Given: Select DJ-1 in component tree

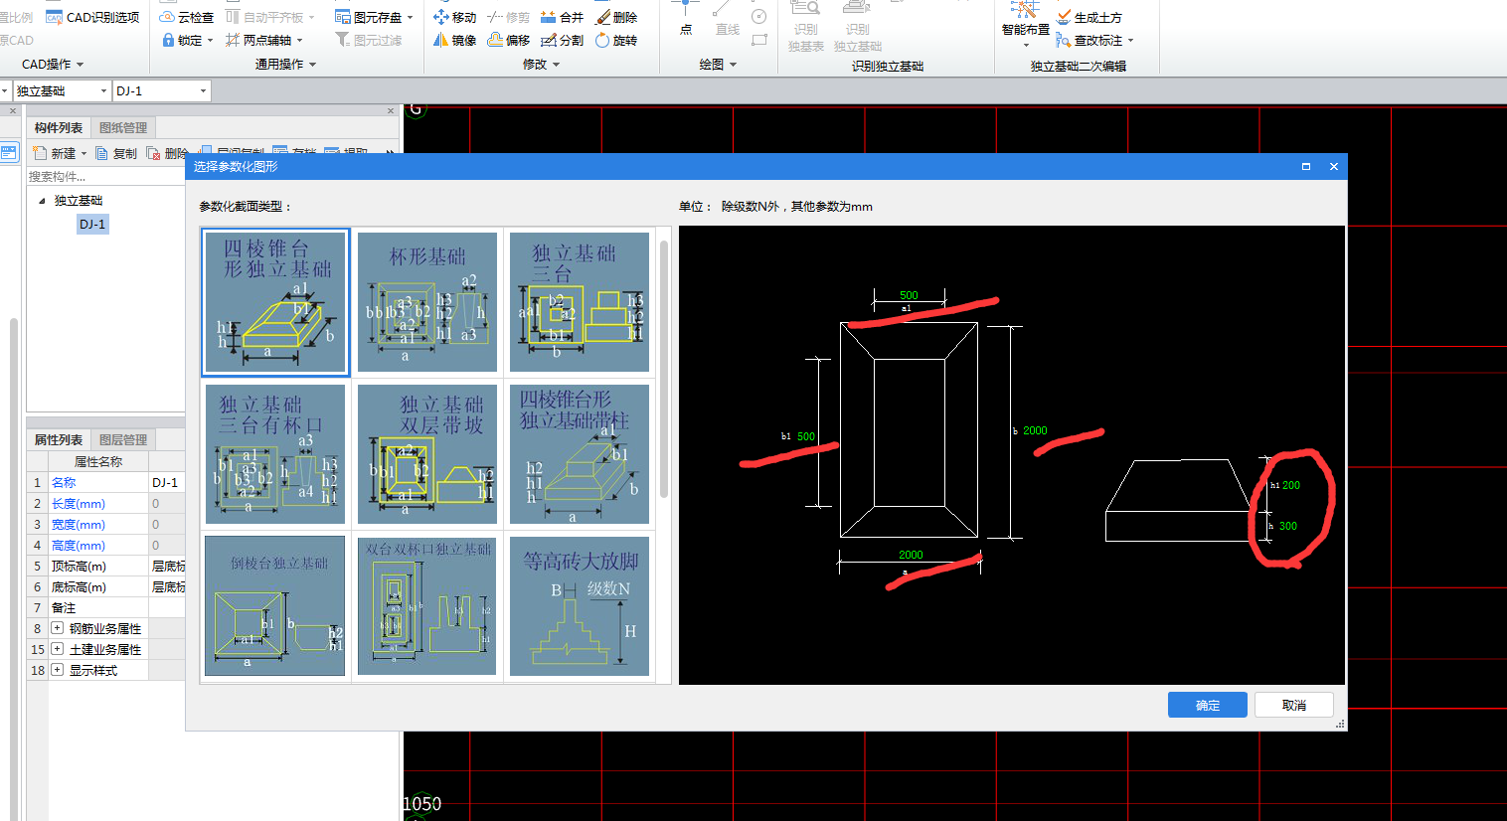Looking at the screenshot, I should (92, 224).
